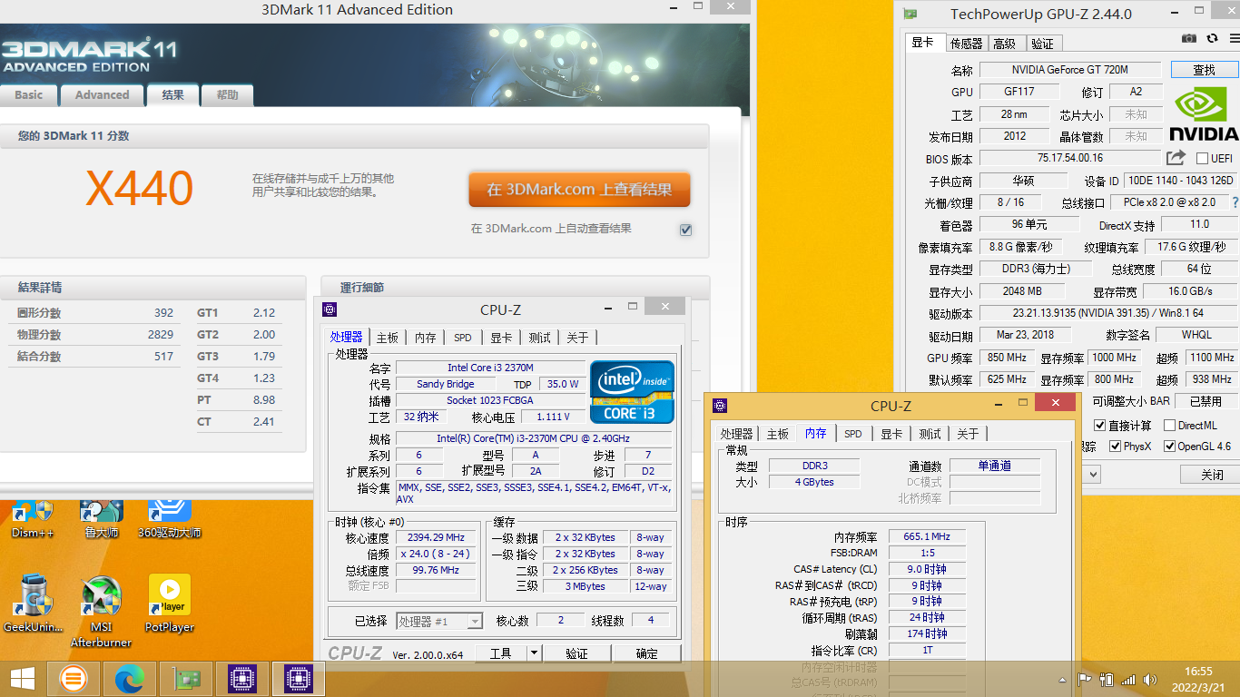Click the 工具 button in CPU-Z
The image size is (1240, 697).
pyautogui.click(x=500, y=653)
